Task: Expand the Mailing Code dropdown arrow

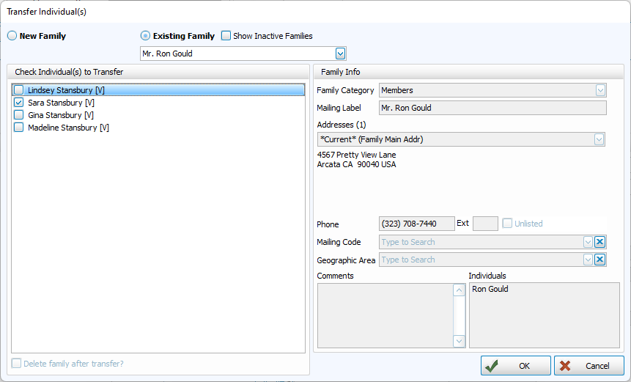Action: 588,242
